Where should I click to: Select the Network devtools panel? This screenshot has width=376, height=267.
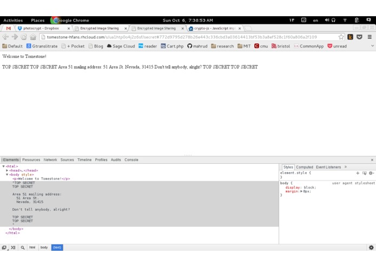pos(50,160)
